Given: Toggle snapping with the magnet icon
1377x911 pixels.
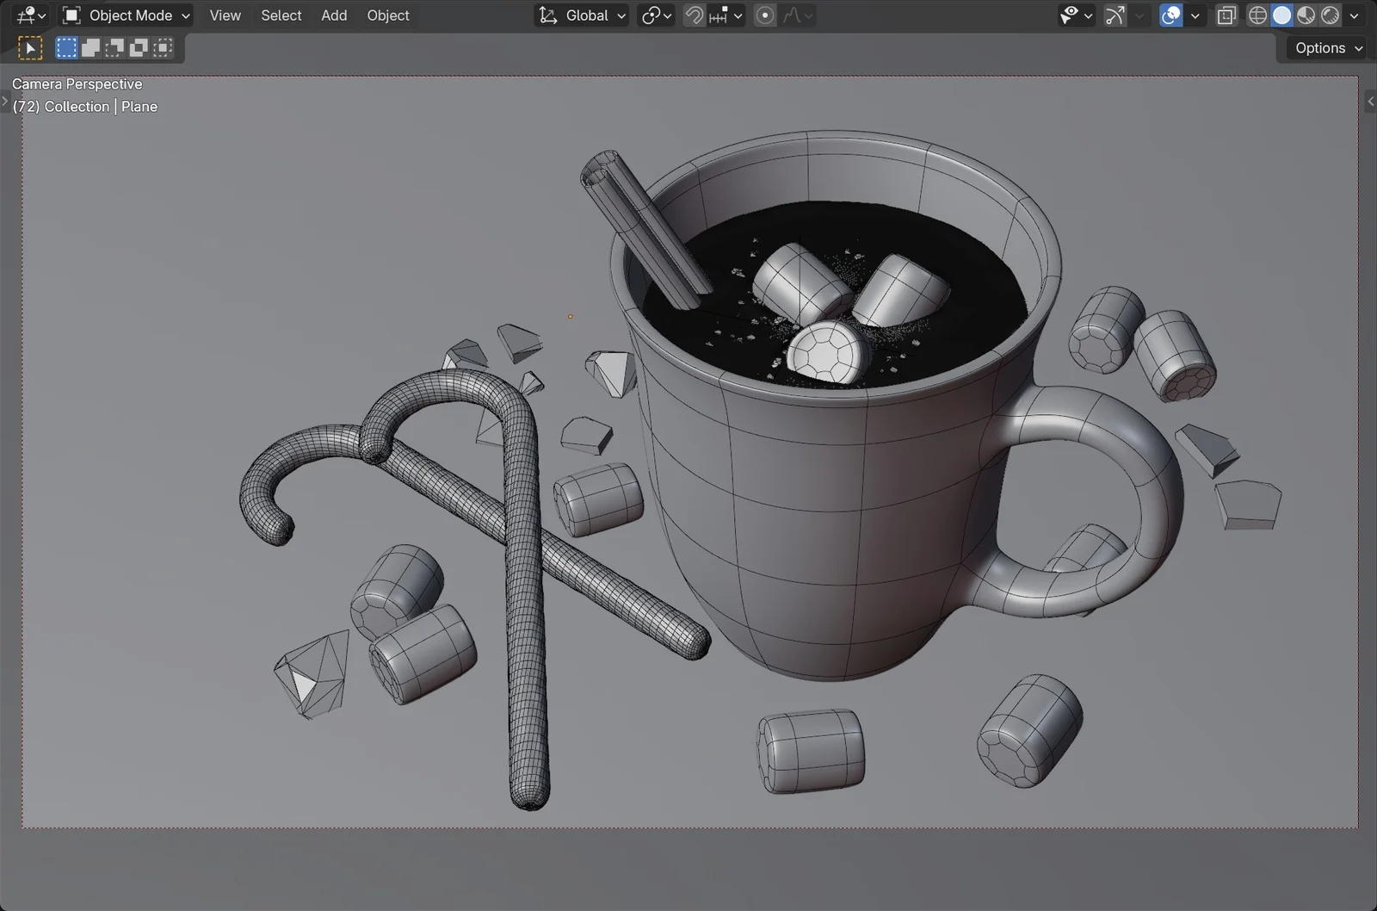Looking at the screenshot, I should pos(694,15).
